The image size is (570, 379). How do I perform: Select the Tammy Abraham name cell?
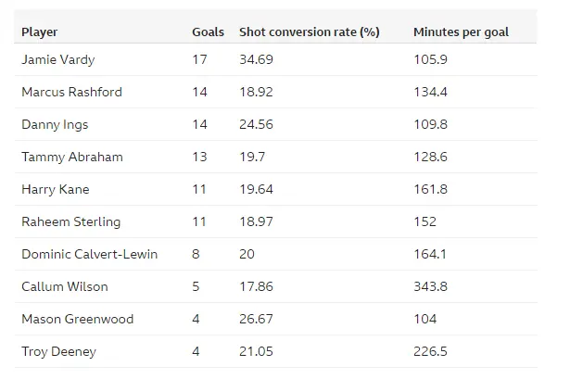[x=71, y=157]
